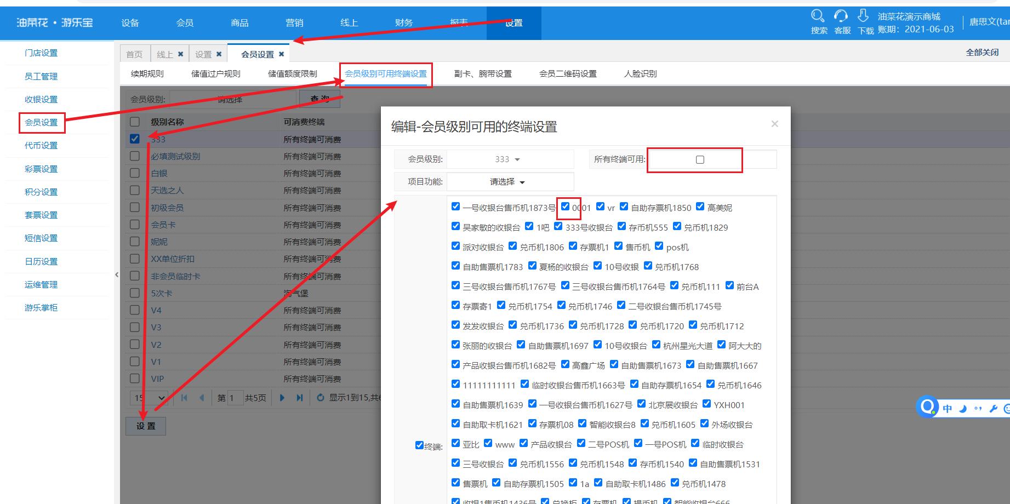Open 必填测试级别 level link
Image resolution: width=1010 pixels, height=504 pixels.
coord(175,156)
